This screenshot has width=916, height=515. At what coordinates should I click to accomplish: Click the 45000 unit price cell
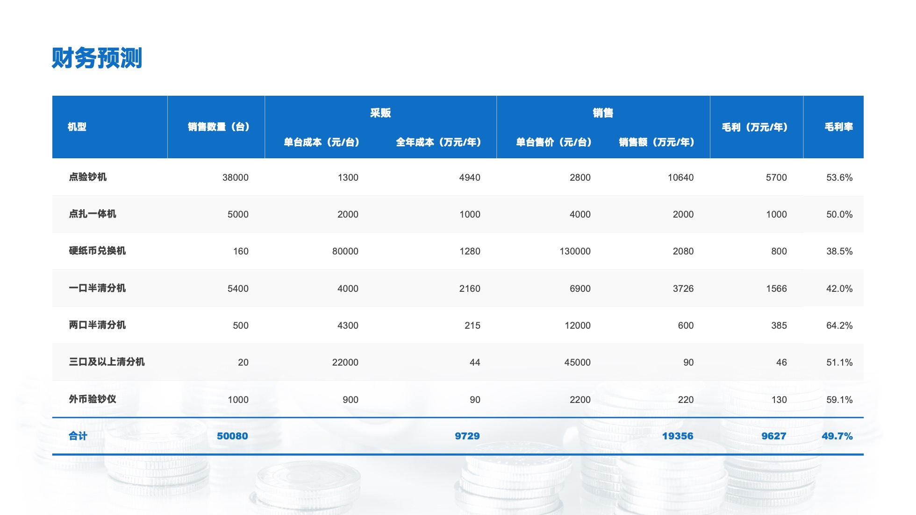[578, 362]
